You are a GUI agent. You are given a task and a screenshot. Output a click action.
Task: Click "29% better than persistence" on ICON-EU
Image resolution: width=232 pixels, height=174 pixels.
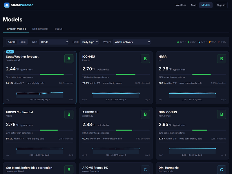coord(96,77)
